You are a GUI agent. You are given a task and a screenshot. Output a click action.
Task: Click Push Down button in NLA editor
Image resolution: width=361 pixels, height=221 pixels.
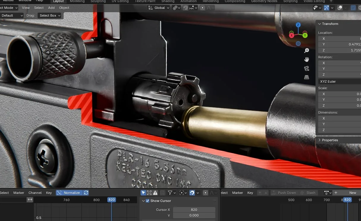(284, 193)
